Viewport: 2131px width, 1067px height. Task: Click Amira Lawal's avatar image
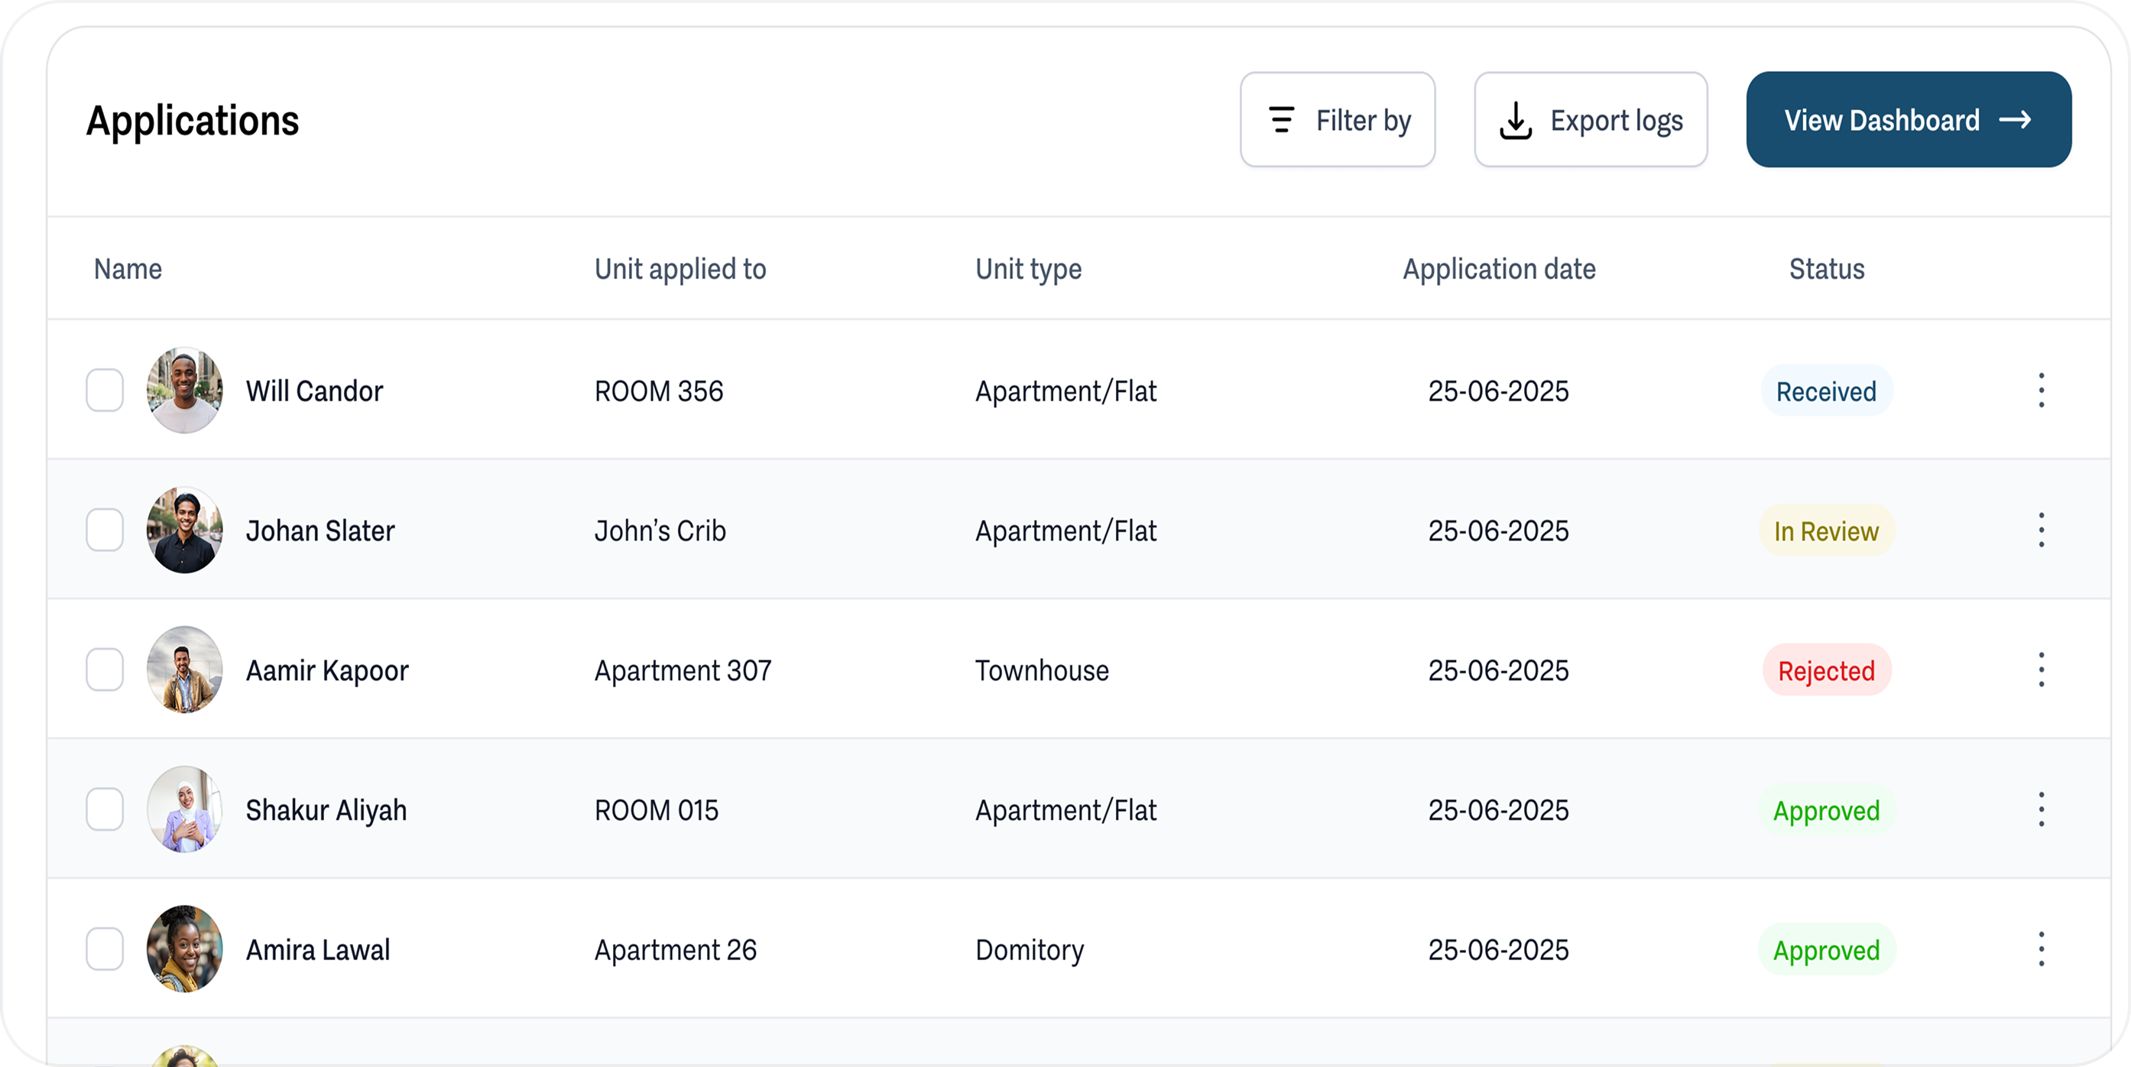tap(184, 949)
